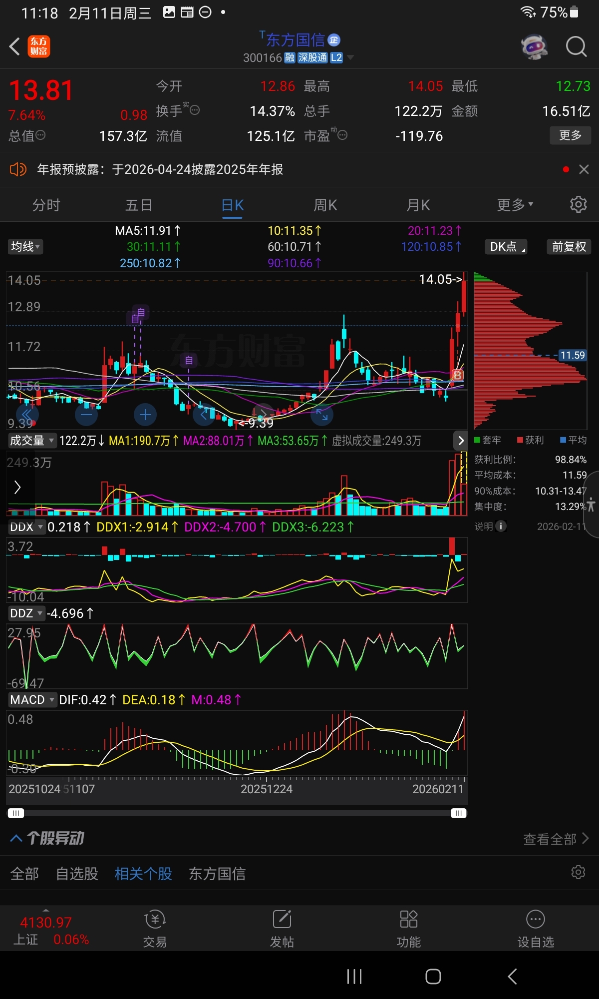The image size is (599, 999).
Task: Switch to 分时 chart tab
Action: pos(46,205)
